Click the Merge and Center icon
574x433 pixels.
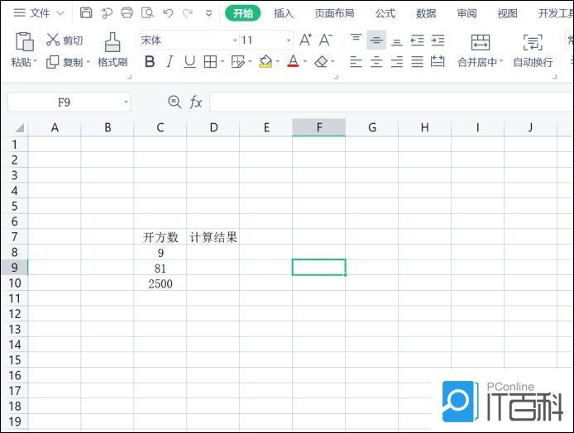[481, 42]
